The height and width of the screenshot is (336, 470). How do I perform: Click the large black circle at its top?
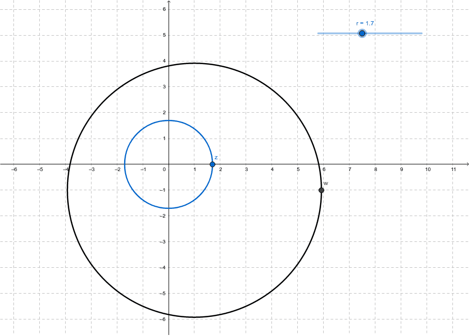click(194, 63)
